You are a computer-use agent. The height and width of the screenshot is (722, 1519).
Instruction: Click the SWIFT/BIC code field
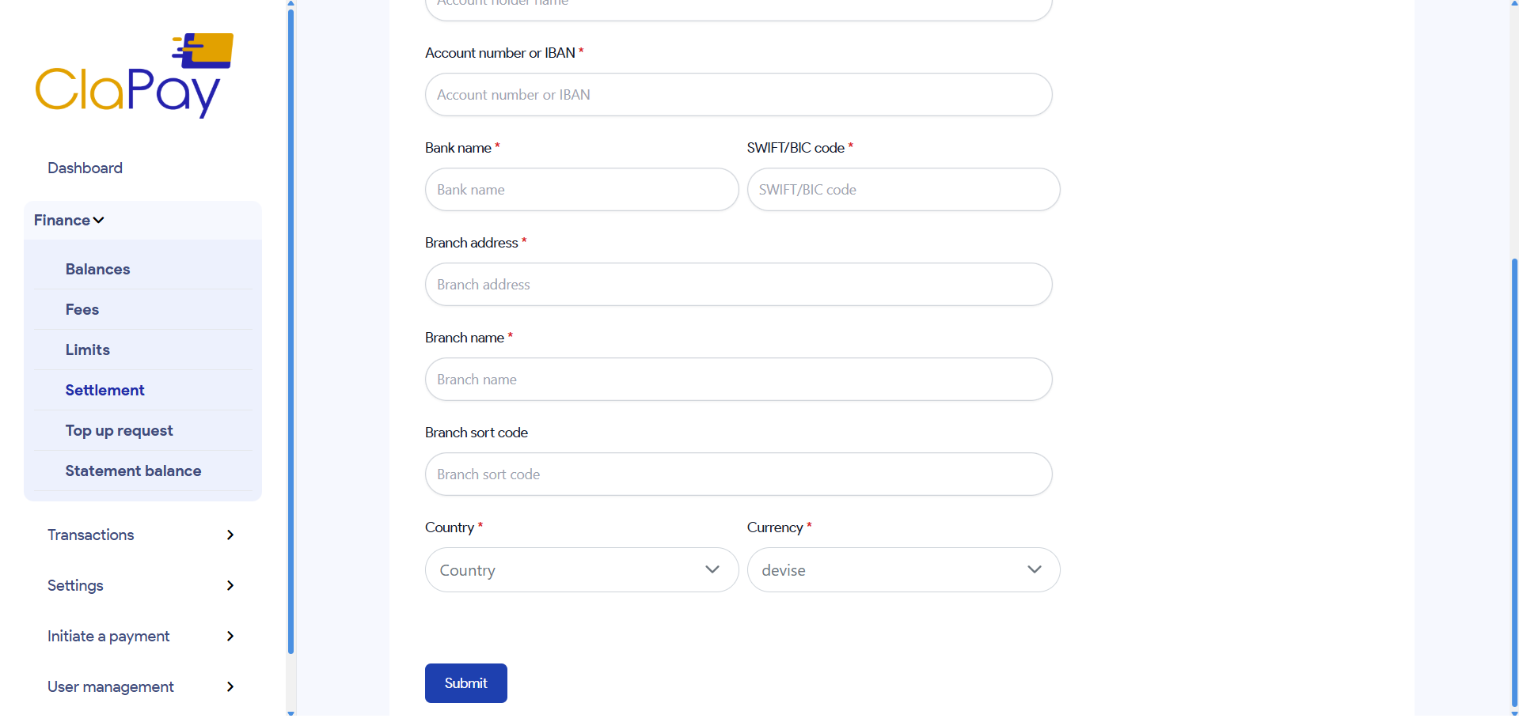[x=902, y=190]
